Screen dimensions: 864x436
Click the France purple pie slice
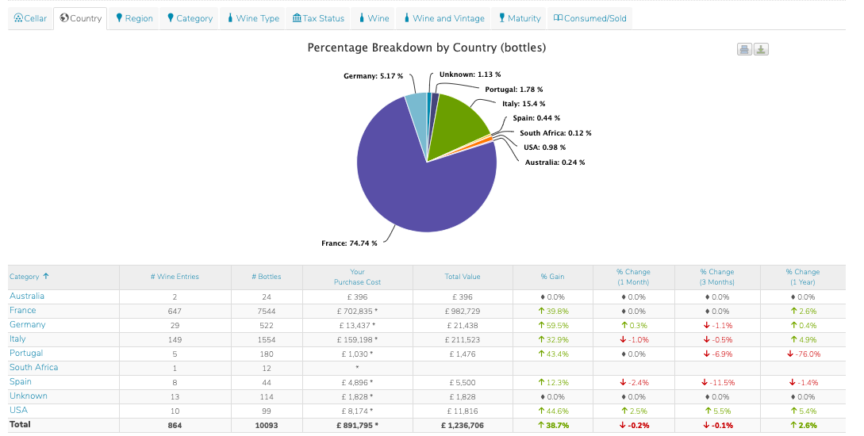click(x=413, y=190)
